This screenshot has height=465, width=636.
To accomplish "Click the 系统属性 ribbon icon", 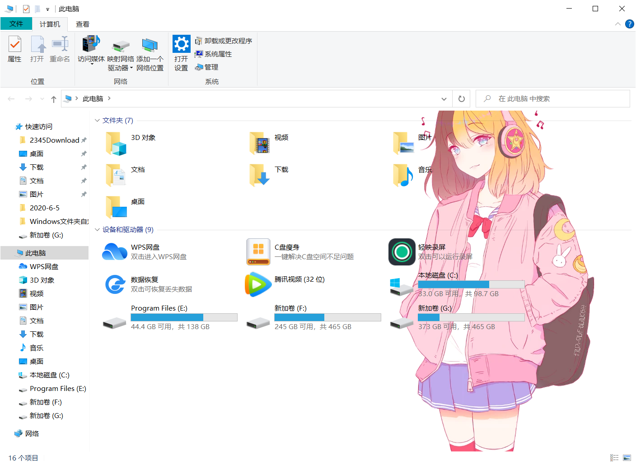I will pyautogui.click(x=213, y=54).
